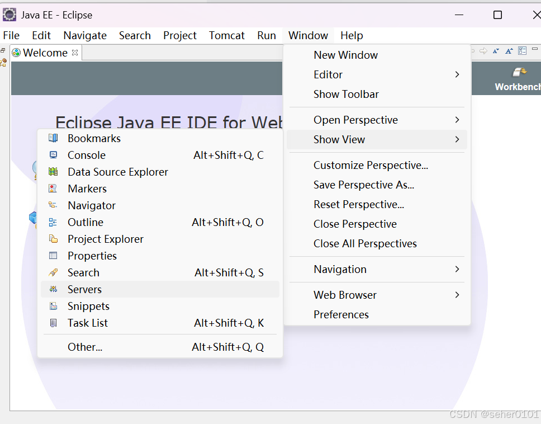Image resolution: width=541 pixels, height=424 pixels.
Task: Open the Search menu in the menu bar
Action: 135,35
